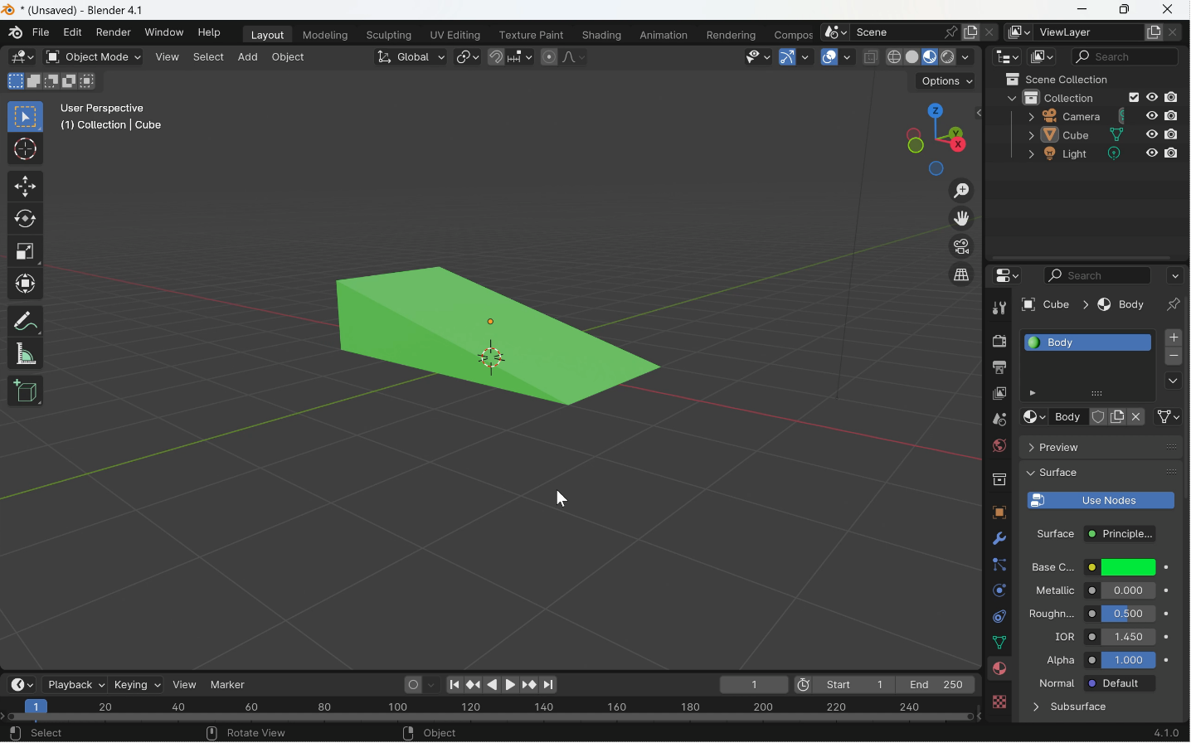Disable the Cube in renders
This screenshot has width=1191, height=743.
coord(1172,134)
